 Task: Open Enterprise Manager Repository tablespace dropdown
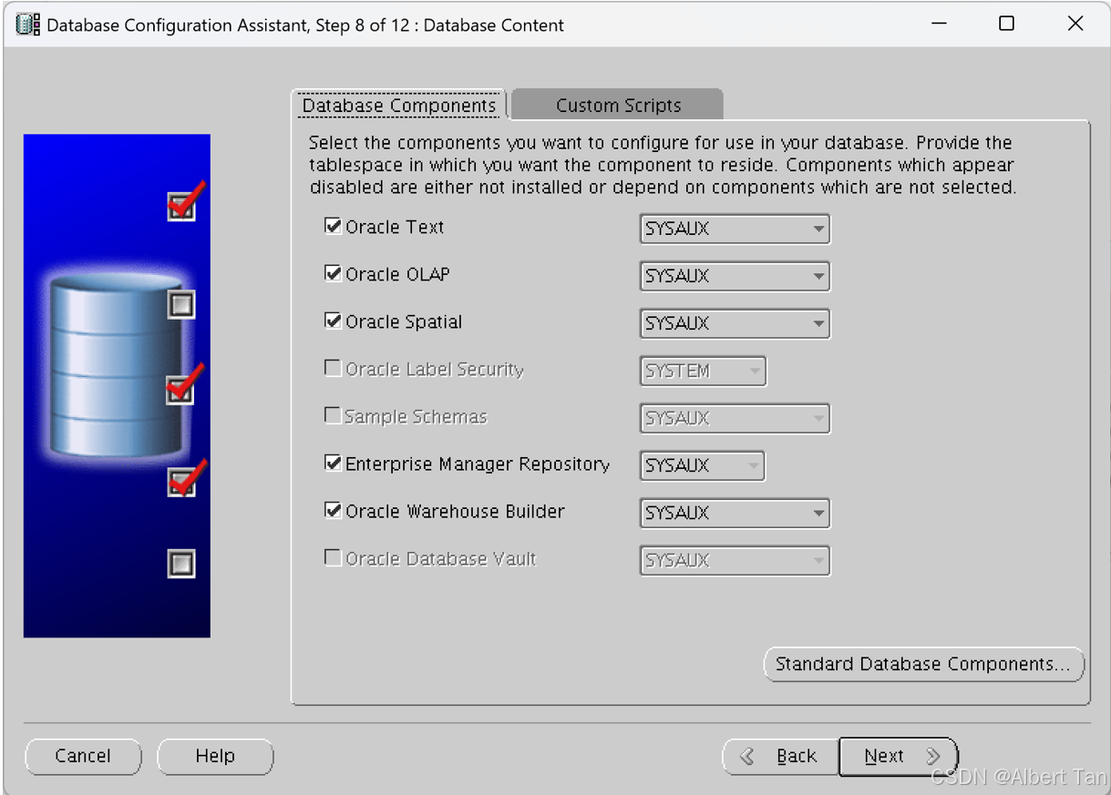click(x=703, y=465)
